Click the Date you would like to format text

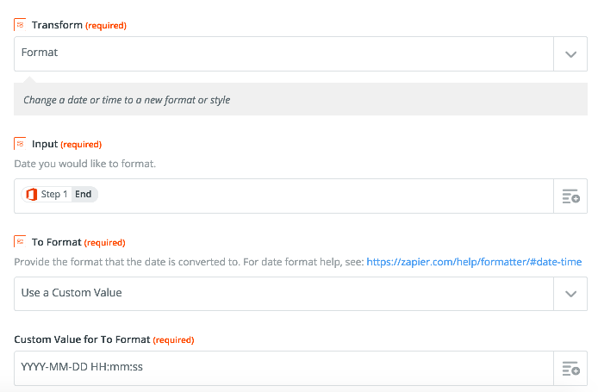pyautogui.click(x=85, y=164)
